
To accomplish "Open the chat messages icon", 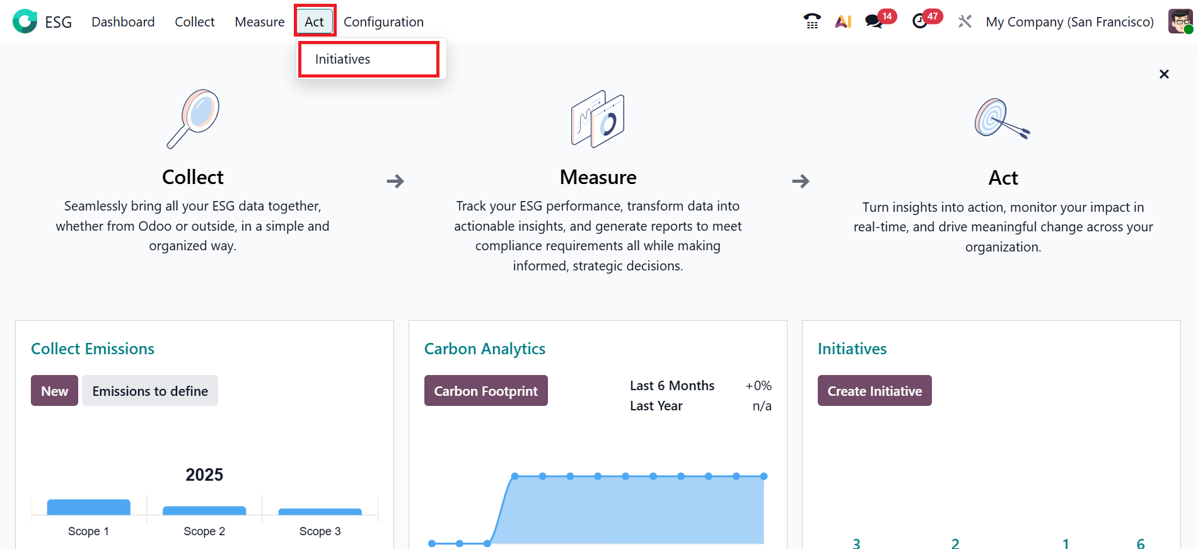I will click(x=874, y=21).
